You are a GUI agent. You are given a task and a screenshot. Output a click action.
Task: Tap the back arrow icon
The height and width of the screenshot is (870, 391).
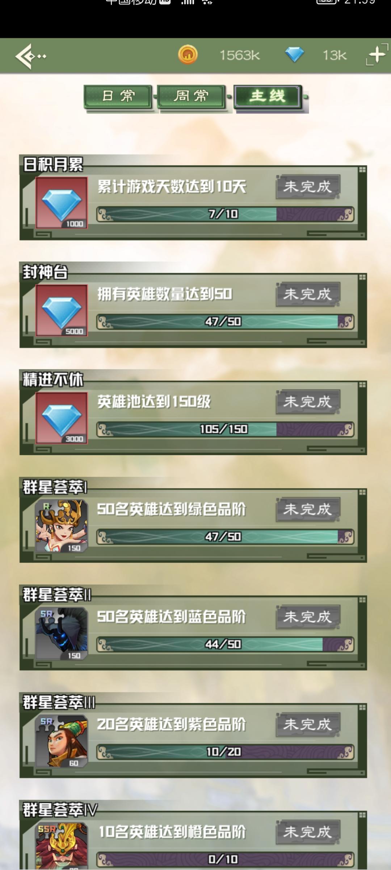(x=30, y=56)
